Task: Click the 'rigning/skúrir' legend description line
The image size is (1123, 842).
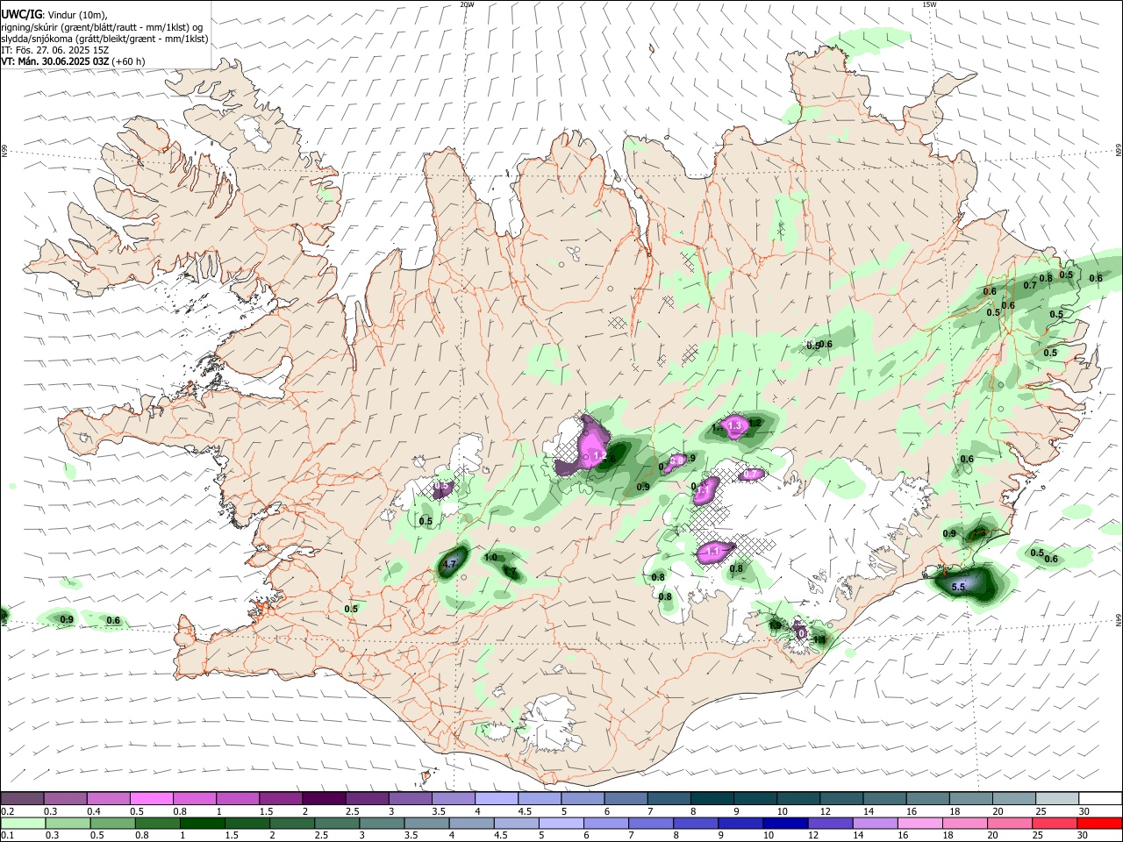Action: point(102,27)
